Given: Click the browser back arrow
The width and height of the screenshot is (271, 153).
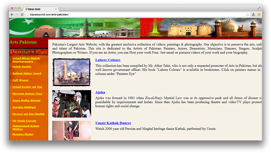Looking at the screenshot, I should pos(12,14).
